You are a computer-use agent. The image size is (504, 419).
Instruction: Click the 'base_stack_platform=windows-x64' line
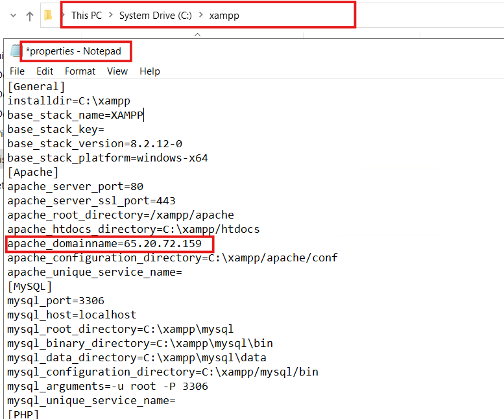tap(108, 158)
